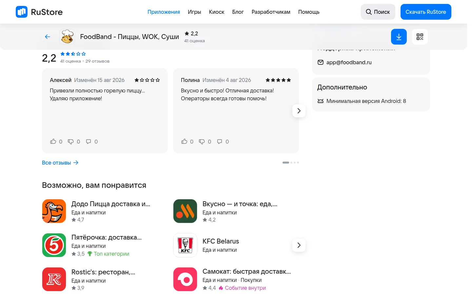Image resolution: width=472 pixels, height=295 pixels.
Task: Click Rostic's: ресторан title
Action: pos(103,272)
